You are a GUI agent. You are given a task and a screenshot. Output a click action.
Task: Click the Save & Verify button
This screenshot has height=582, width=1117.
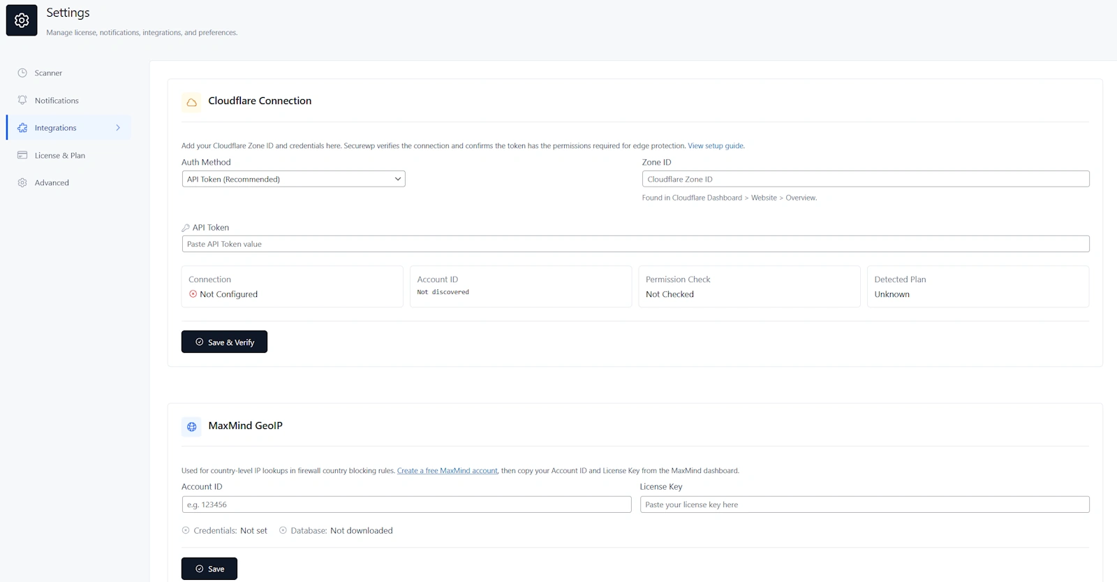(x=224, y=342)
